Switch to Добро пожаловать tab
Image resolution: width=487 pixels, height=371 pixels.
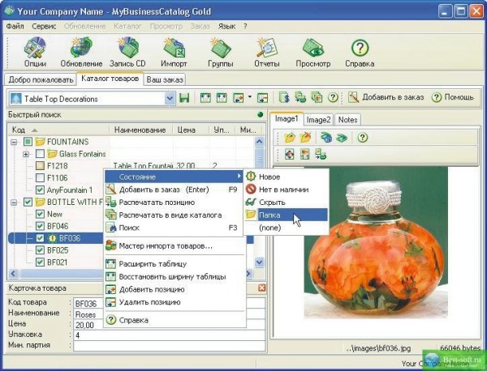pos(41,79)
